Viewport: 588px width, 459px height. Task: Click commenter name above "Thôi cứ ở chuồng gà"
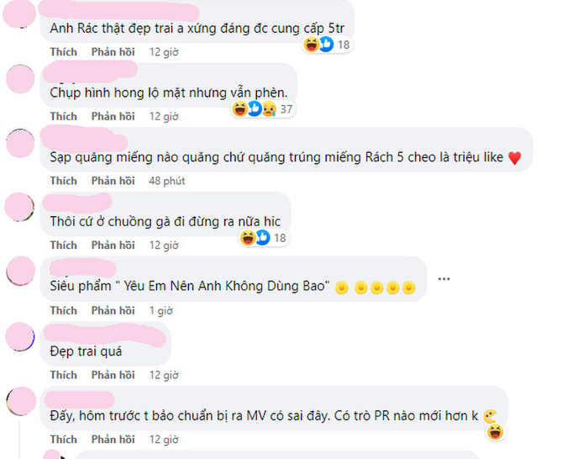click(77, 203)
